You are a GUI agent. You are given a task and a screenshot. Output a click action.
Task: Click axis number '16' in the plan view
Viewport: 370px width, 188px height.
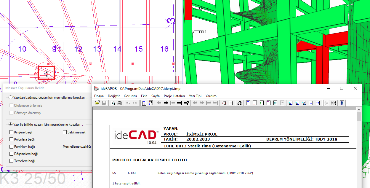pos(164,49)
